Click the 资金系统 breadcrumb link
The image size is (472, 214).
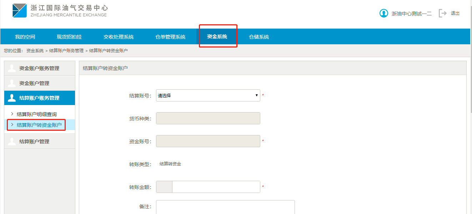click(x=35, y=51)
